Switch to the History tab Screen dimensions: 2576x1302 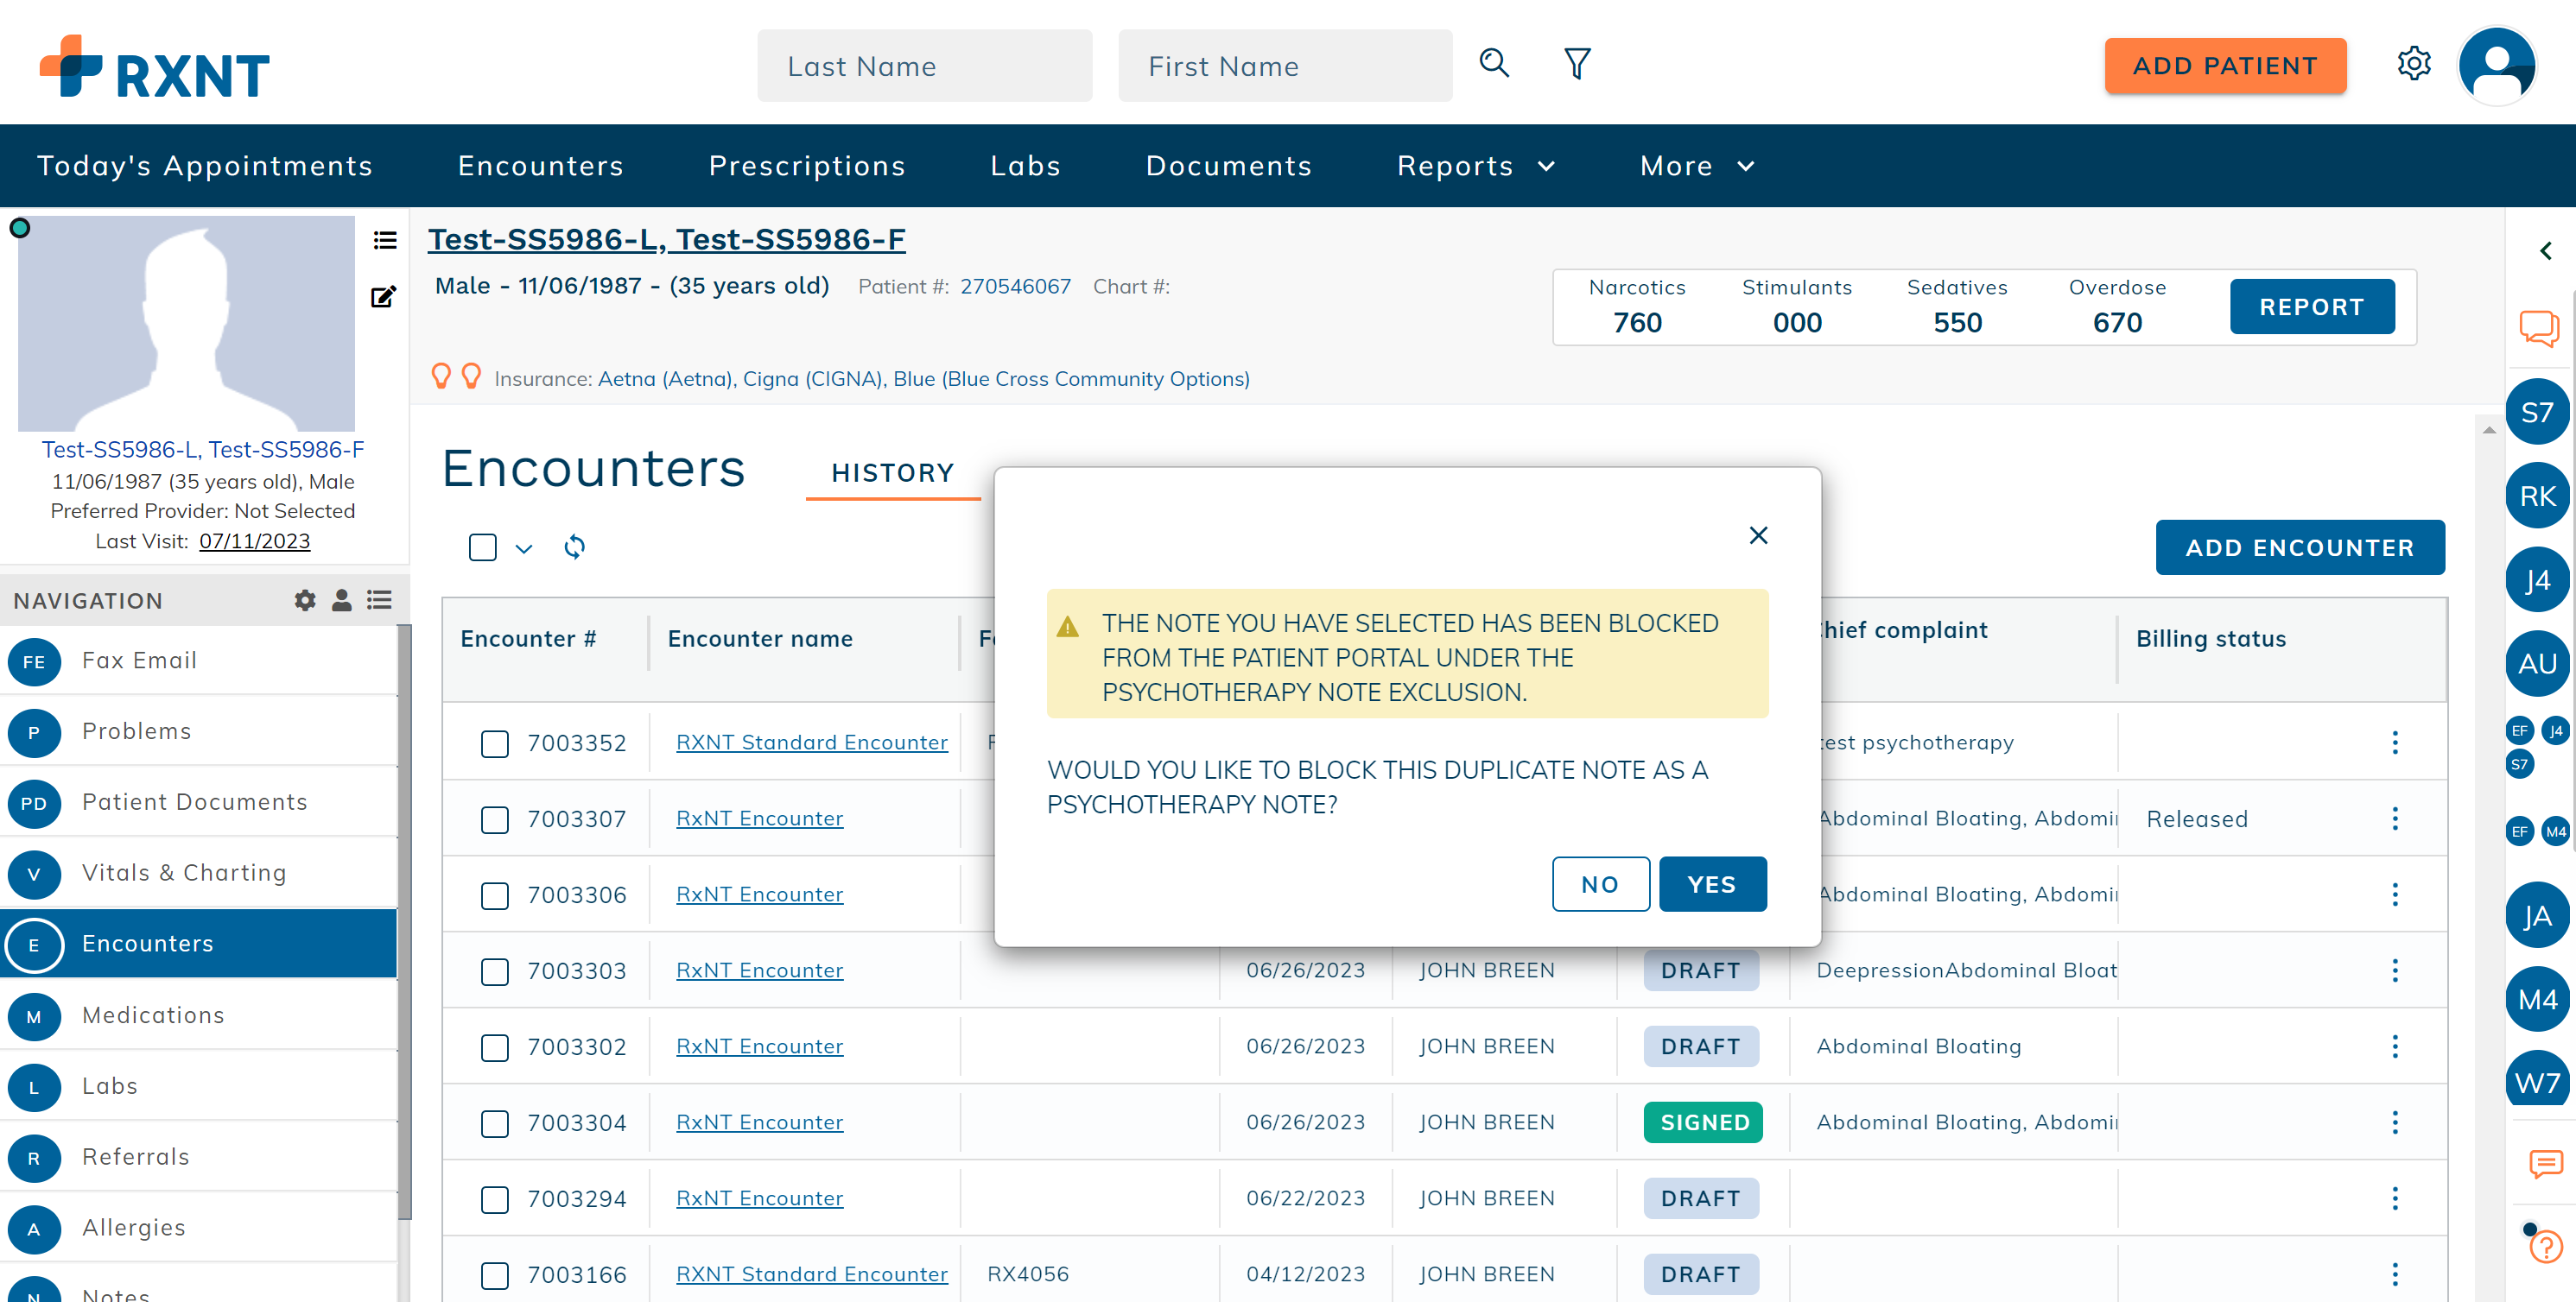pos(893,472)
